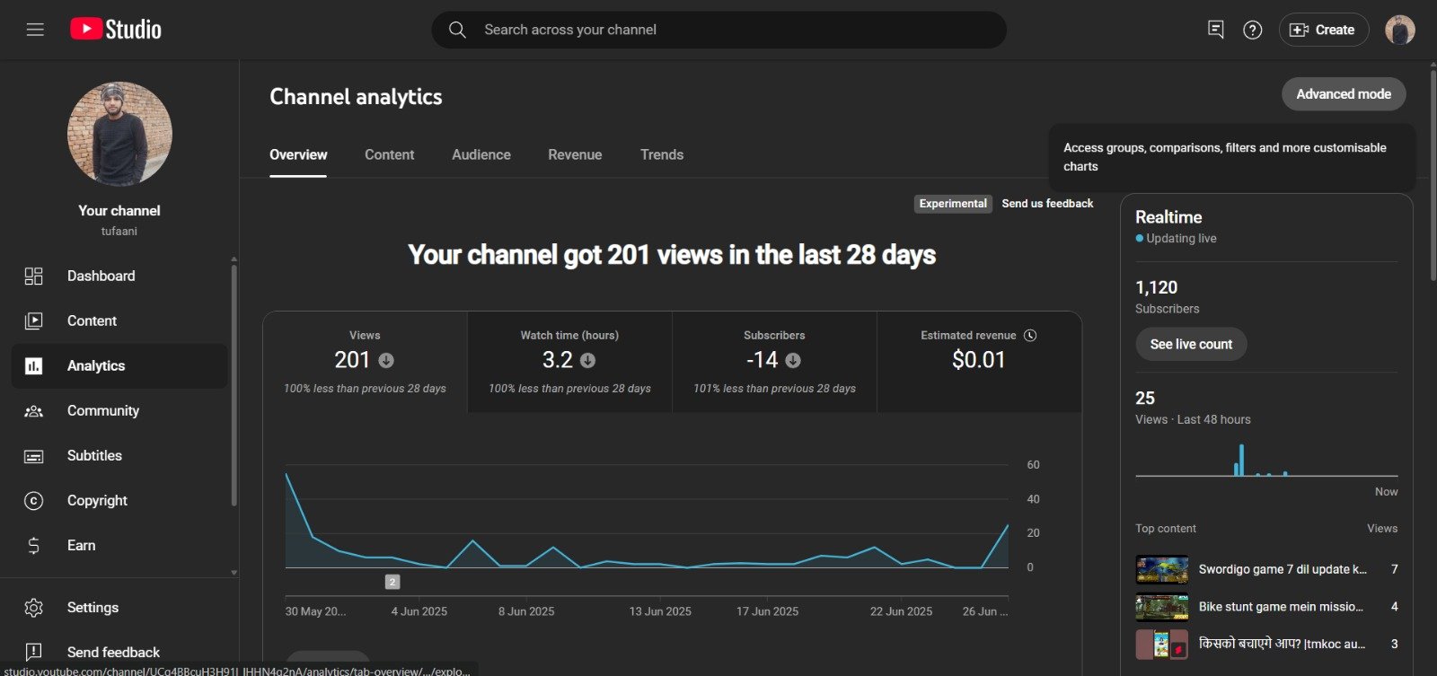This screenshot has height=676, width=1437.
Task: Switch to the Audience tab
Action: coord(480,154)
